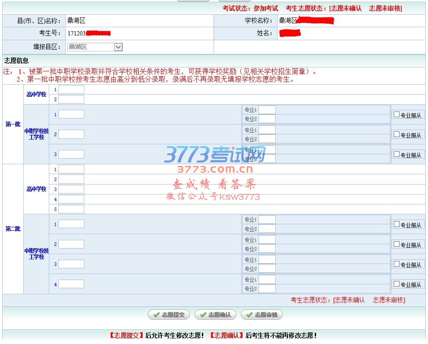Click second batch 高中学校 choice 3 field

71,189
